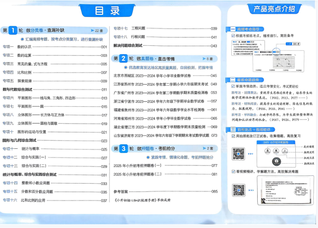
Task: Click bullet before 汇编高频考题
Action: (22, 39)
